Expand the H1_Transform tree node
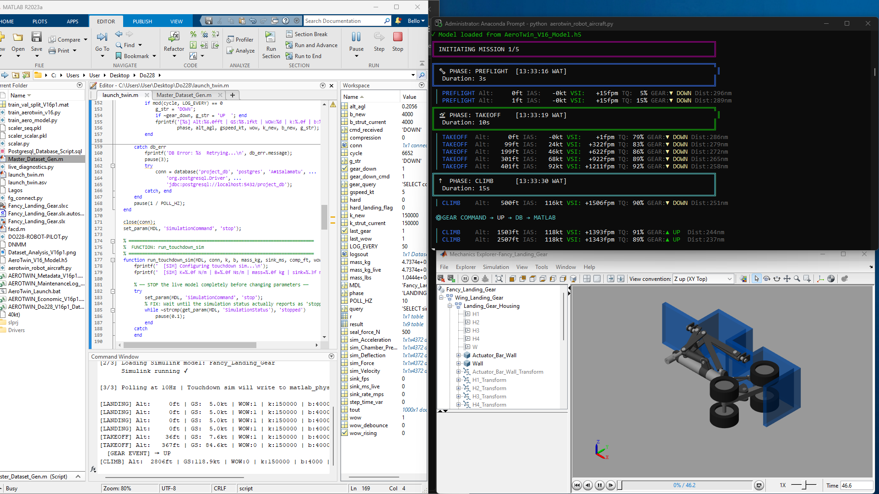Screen dimensions: 879x494 (458, 380)
